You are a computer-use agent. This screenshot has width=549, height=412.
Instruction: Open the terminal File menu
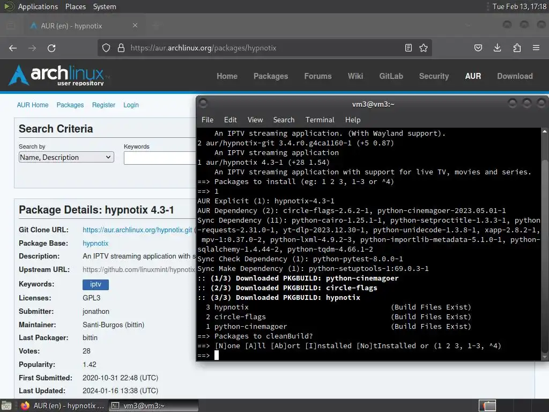(x=207, y=120)
